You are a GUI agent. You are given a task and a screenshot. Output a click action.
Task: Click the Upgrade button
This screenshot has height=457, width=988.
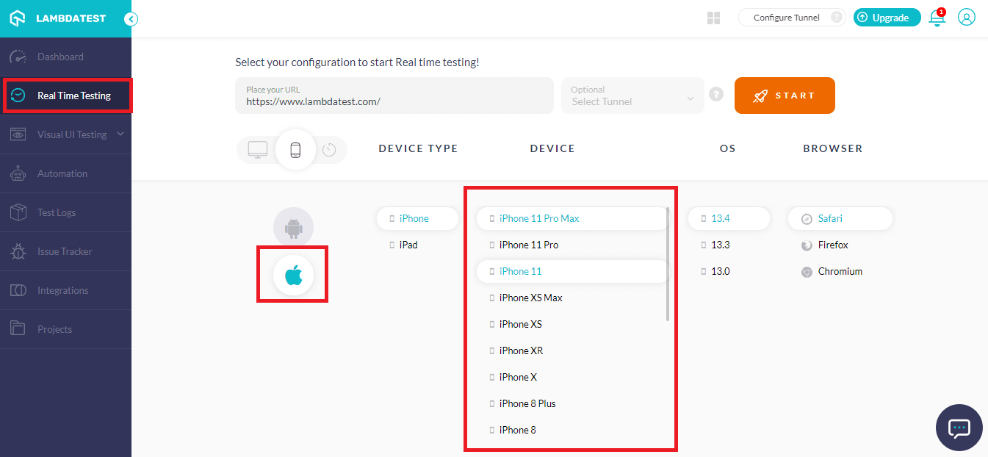[887, 18]
